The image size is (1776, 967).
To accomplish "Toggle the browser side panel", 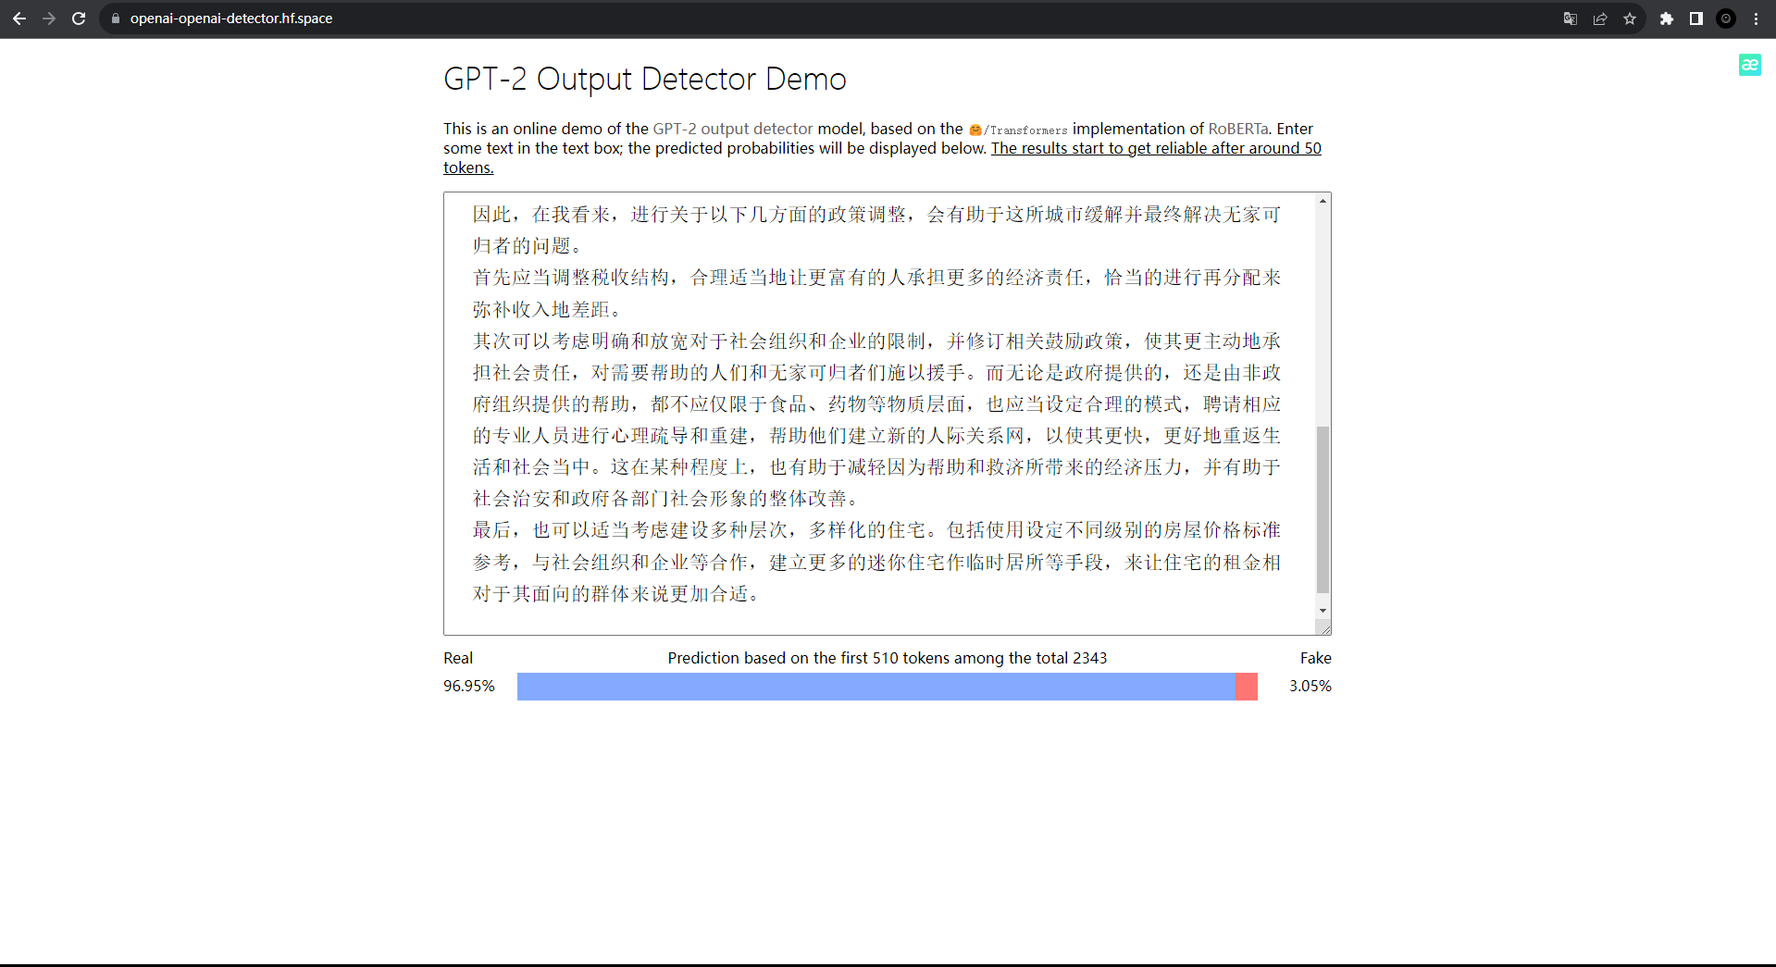I will pyautogui.click(x=1696, y=19).
